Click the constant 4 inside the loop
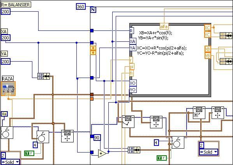The height and width of the screenshot is (165, 233). point(156,143)
